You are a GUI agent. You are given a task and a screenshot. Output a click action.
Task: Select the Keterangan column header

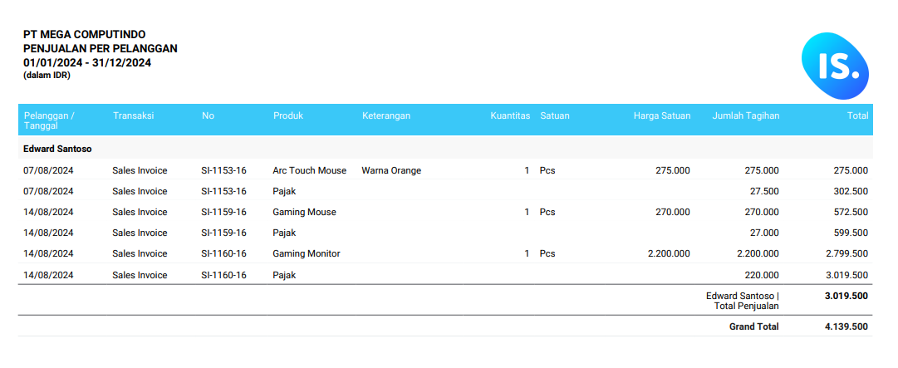(x=386, y=116)
